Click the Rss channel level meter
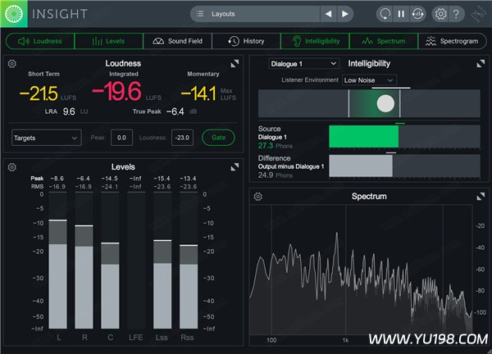The height and width of the screenshot is (354, 492). [189, 261]
